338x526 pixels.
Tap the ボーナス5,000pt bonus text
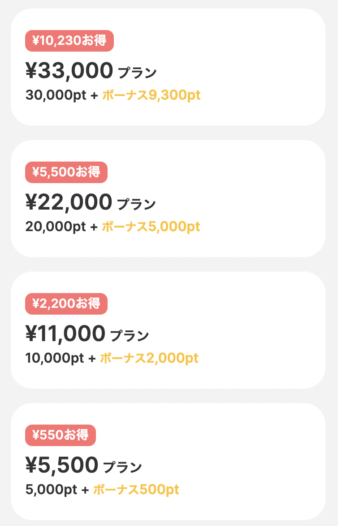(151, 227)
